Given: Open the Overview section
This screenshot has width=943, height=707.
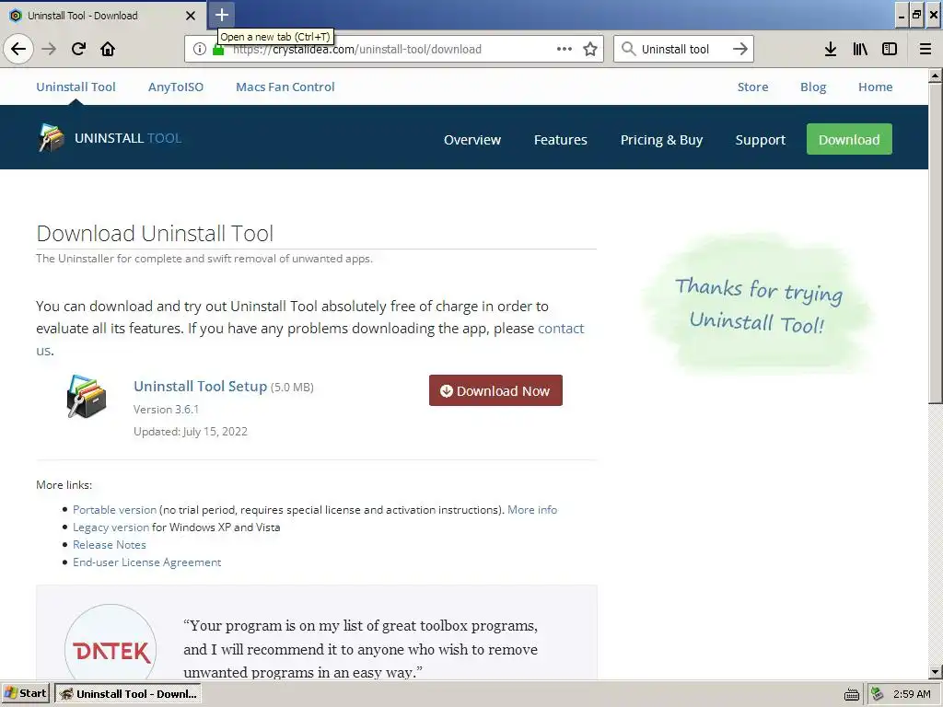Looking at the screenshot, I should point(472,140).
